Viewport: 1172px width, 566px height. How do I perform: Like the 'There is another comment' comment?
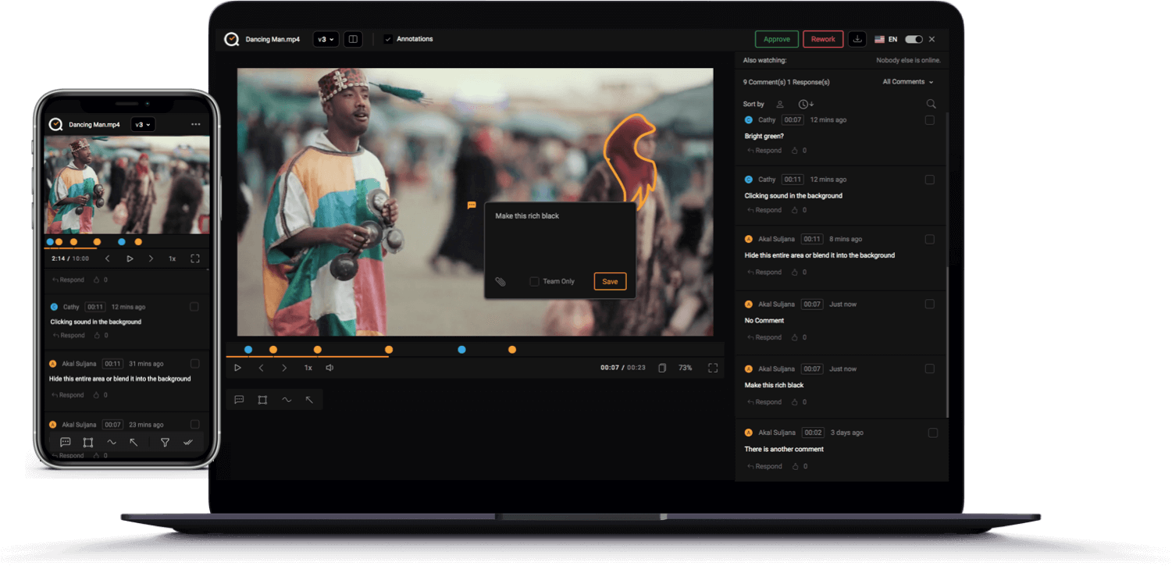(x=795, y=466)
